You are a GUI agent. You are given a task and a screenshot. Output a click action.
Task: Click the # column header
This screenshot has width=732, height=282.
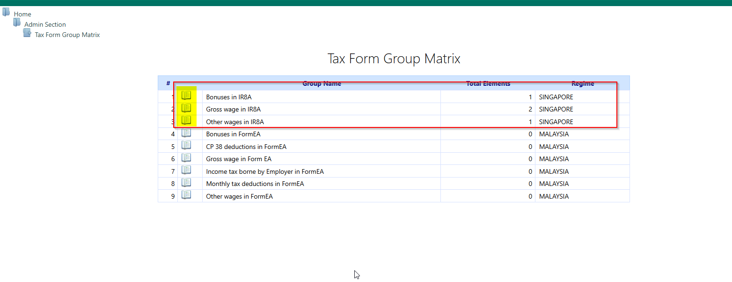tap(168, 84)
